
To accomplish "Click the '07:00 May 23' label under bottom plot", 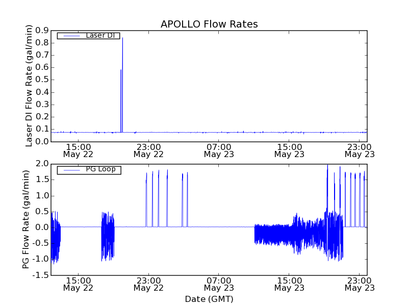I will click(x=219, y=284).
